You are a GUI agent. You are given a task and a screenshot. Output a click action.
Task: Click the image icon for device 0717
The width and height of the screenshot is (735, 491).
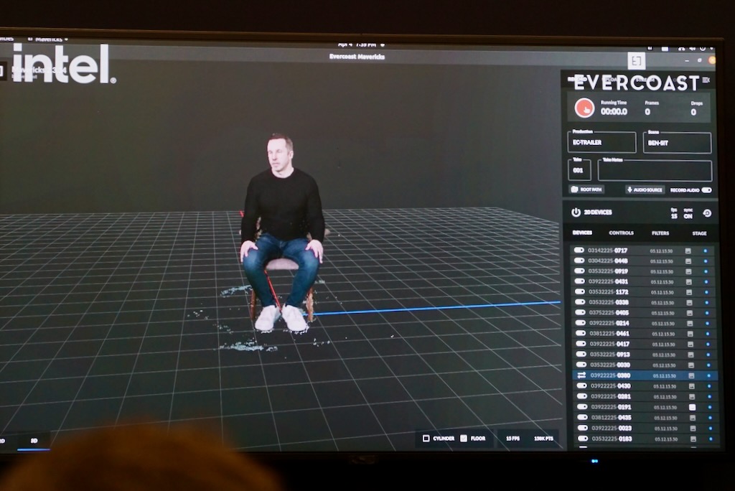coord(688,251)
